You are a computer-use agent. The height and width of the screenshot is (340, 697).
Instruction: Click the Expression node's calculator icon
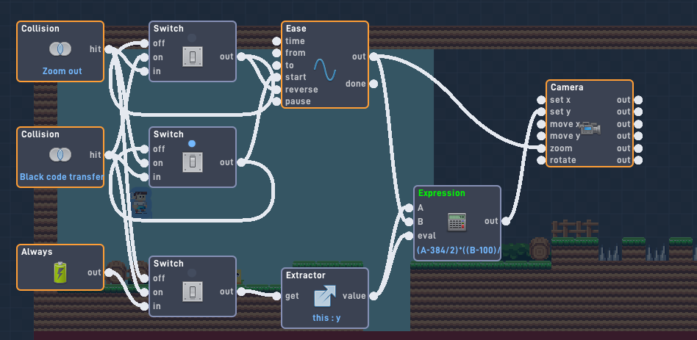(x=457, y=222)
